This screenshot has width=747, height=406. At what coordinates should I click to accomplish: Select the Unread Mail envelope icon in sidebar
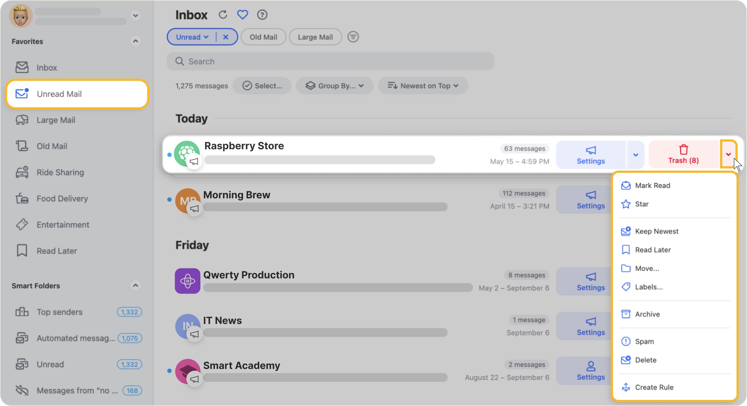tap(21, 94)
